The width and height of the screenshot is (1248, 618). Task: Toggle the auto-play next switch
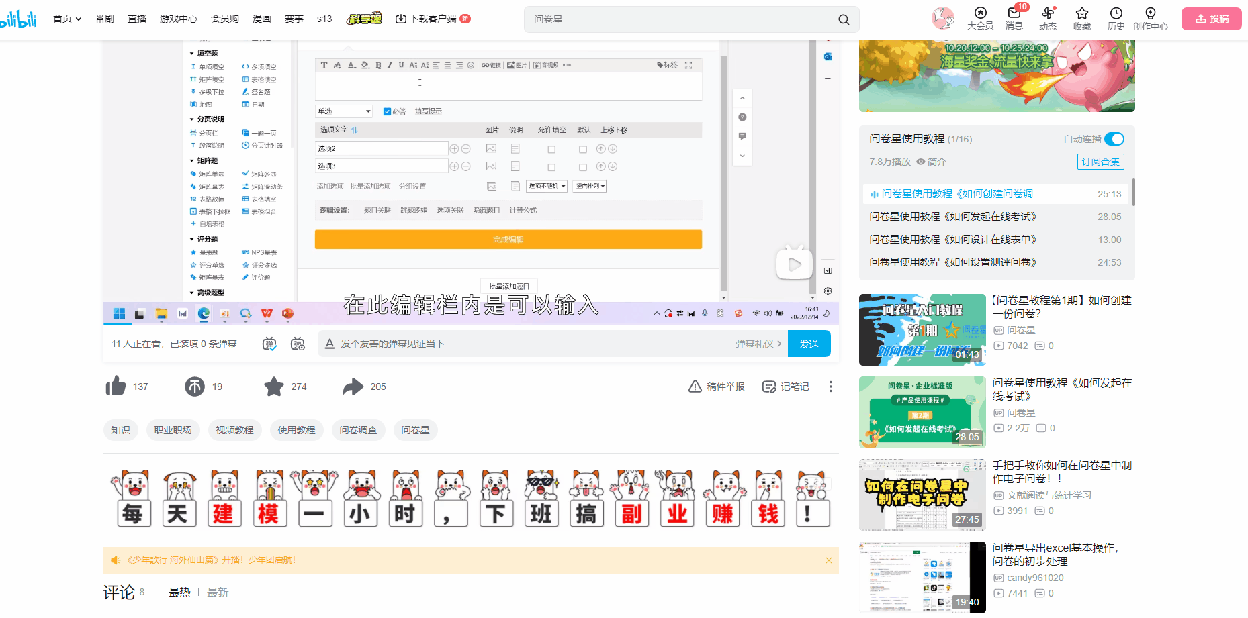tap(1114, 139)
